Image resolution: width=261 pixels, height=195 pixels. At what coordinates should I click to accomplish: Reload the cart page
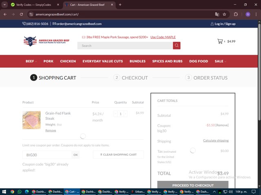click(x=21, y=15)
